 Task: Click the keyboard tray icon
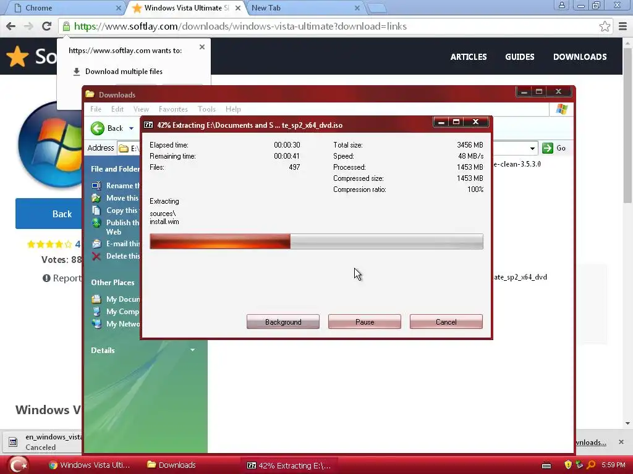[546, 465]
